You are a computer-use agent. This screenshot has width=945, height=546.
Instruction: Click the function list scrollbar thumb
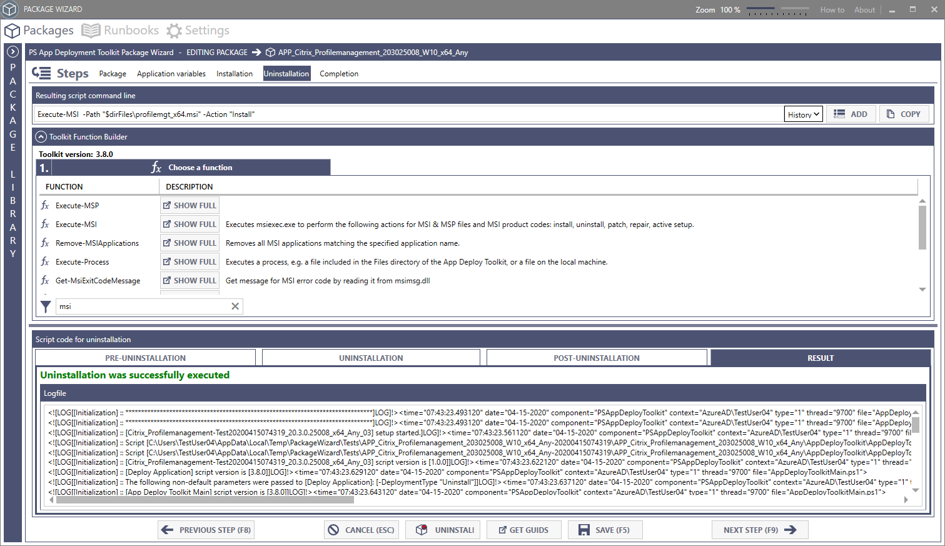(922, 228)
